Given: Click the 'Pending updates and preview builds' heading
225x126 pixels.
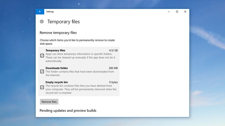Looking at the screenshot, I should pos(68,111).
